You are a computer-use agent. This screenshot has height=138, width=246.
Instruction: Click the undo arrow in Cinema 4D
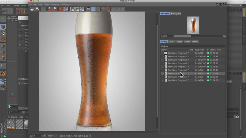4,11
